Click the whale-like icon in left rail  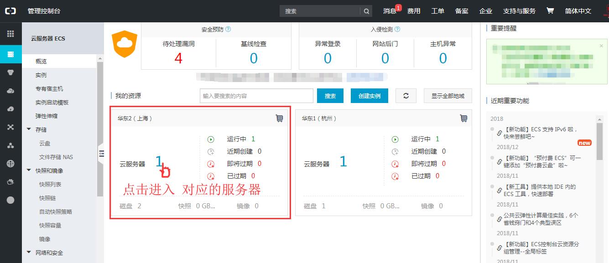[10, 182]
